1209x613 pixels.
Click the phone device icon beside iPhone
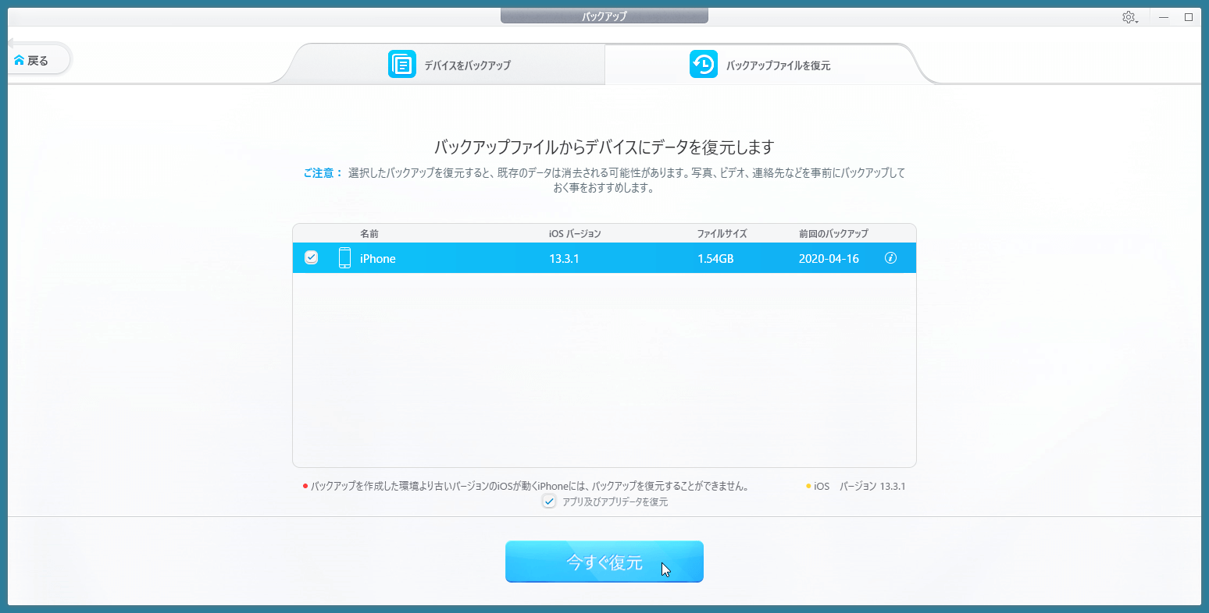344,258
